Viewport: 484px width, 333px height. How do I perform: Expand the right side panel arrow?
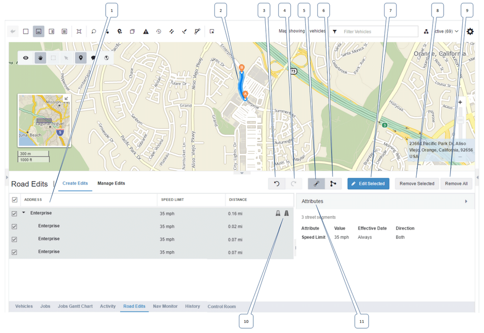pos(477,177)
